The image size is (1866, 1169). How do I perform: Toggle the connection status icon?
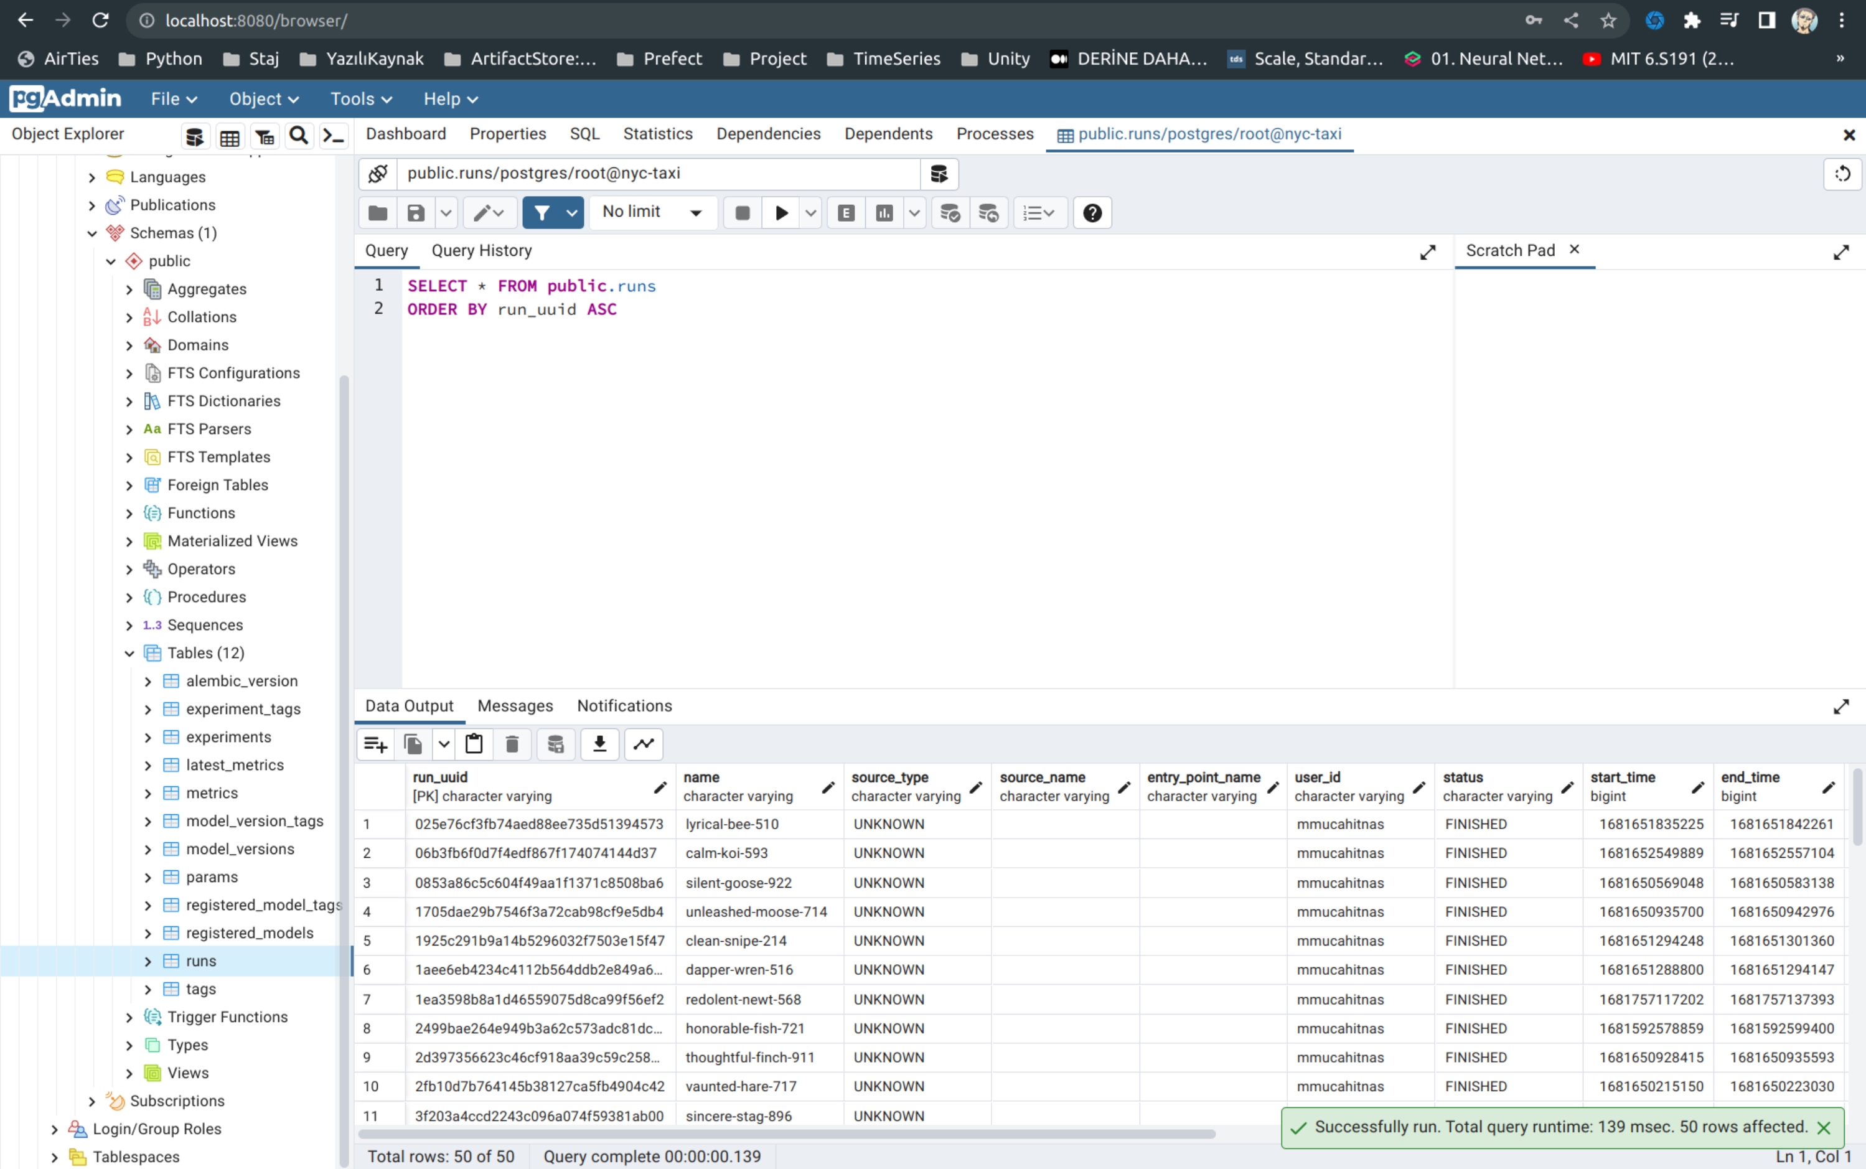point(378,174)
